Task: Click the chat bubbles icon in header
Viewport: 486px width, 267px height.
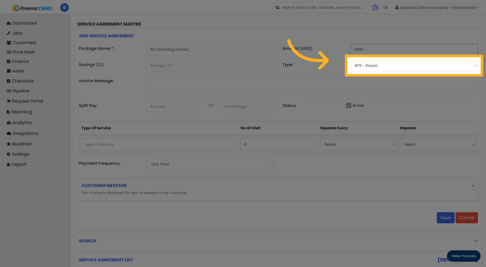Action: (386, 7)
